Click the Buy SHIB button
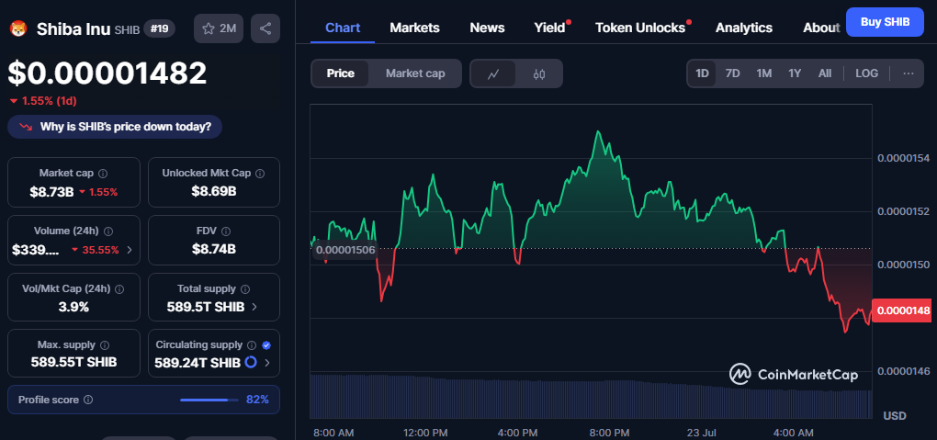The image size is (937, 440). (x=885, y=22)
